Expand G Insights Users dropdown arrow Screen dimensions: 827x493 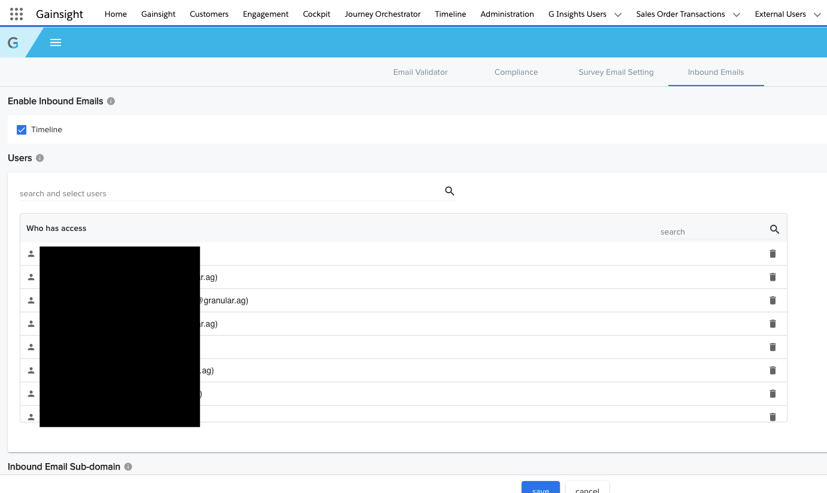tap(619, 14)
